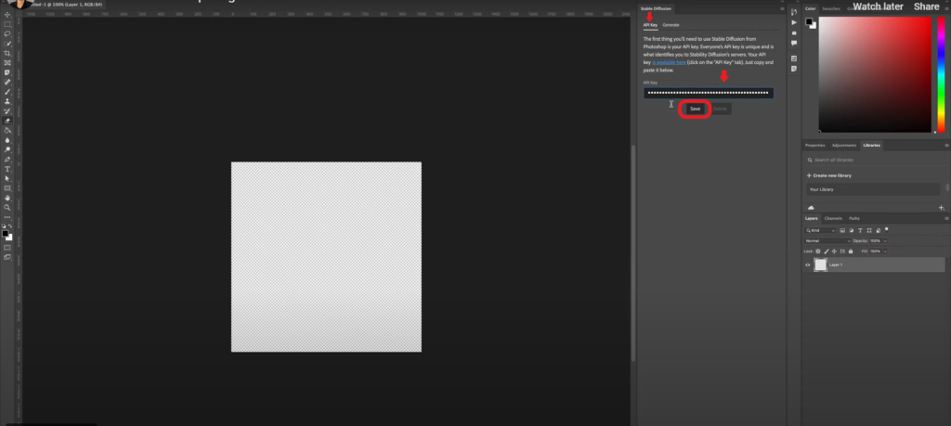Click the rainbow hue slider strip
951x426 pixels.
[x=941, y=74]
